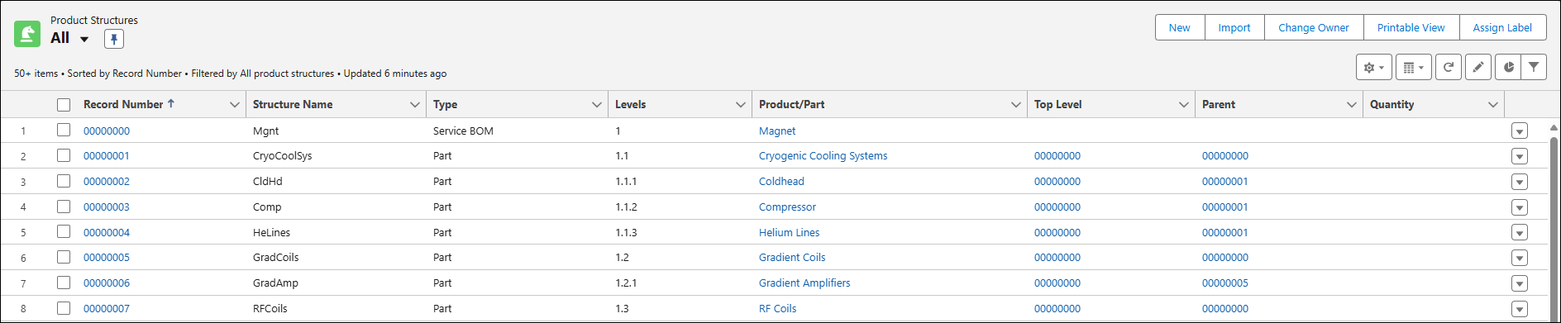Edit list inline with the pencil icon
The image size is (1561, 323).
[x=1478, y=68]
